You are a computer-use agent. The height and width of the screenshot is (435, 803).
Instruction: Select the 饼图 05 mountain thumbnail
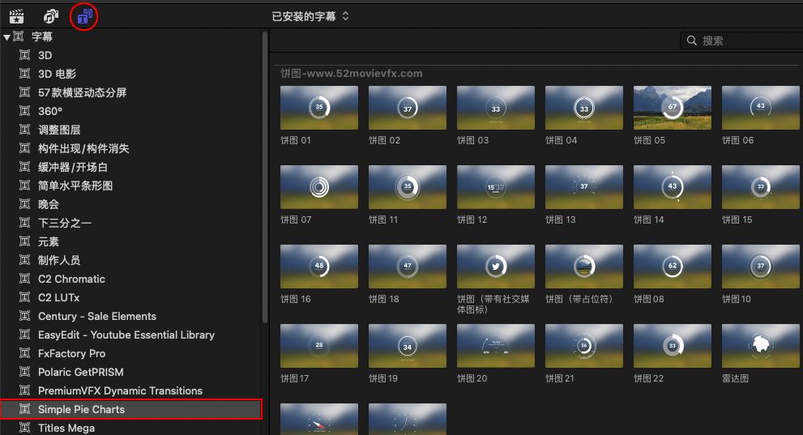click(673, 108)
